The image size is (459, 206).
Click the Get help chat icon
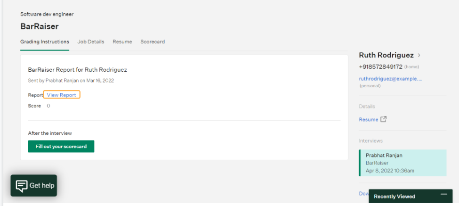[22, 186]
